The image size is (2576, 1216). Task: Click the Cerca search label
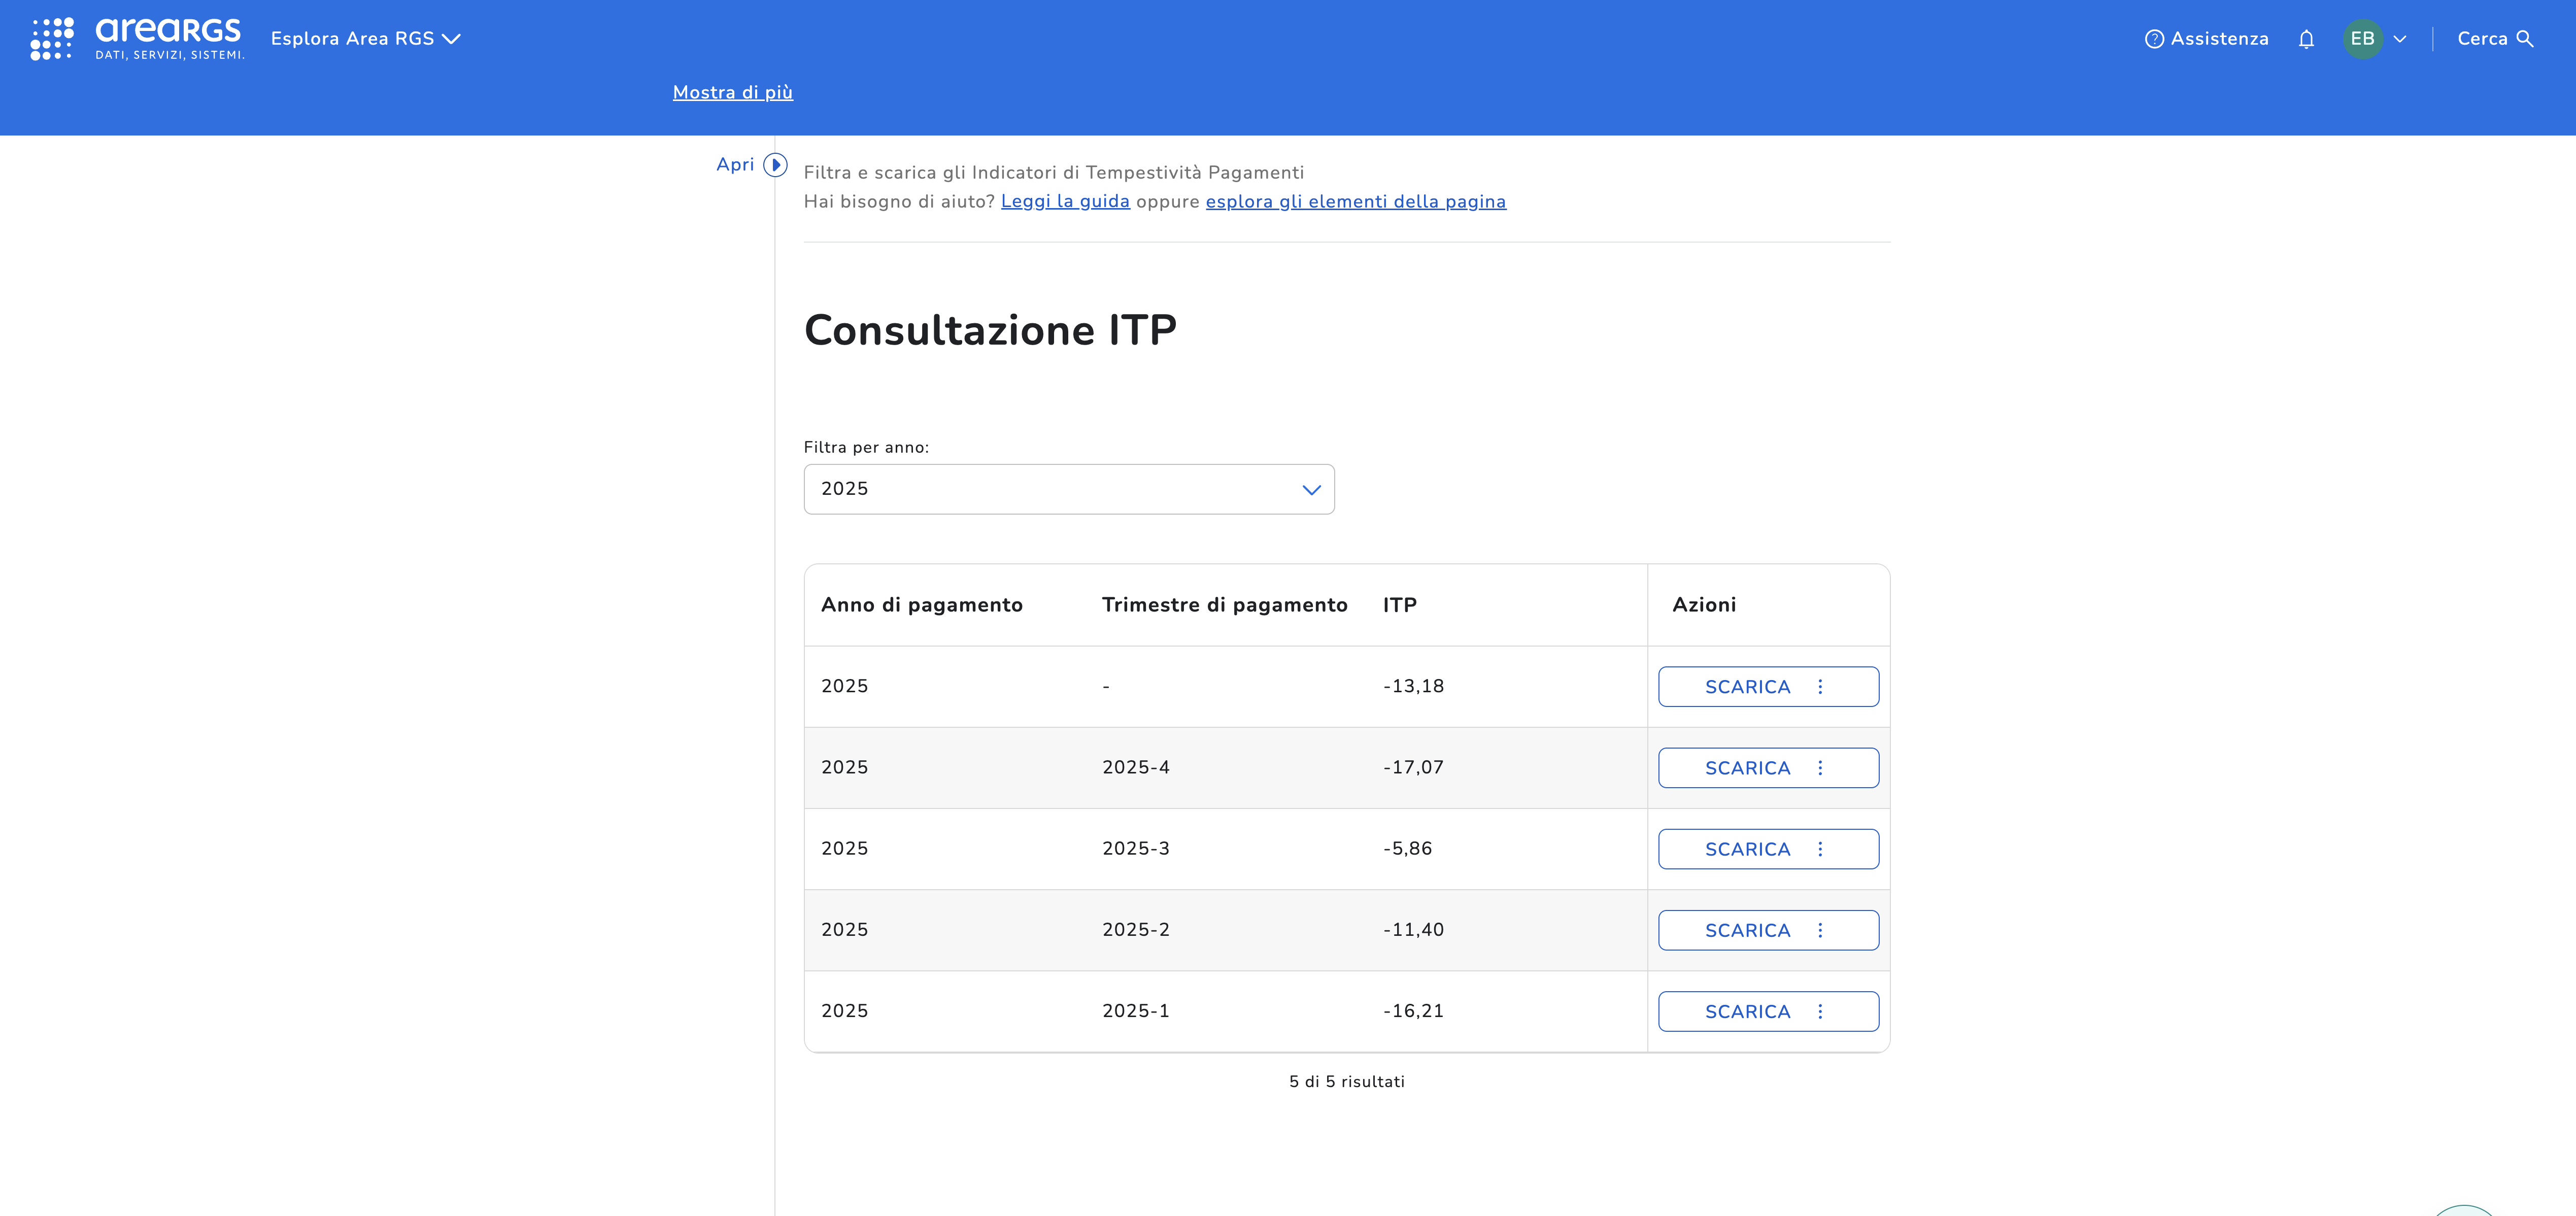[x=2482, y=39]
